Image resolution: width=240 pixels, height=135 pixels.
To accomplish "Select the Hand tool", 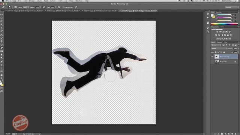I will point(1,75).
